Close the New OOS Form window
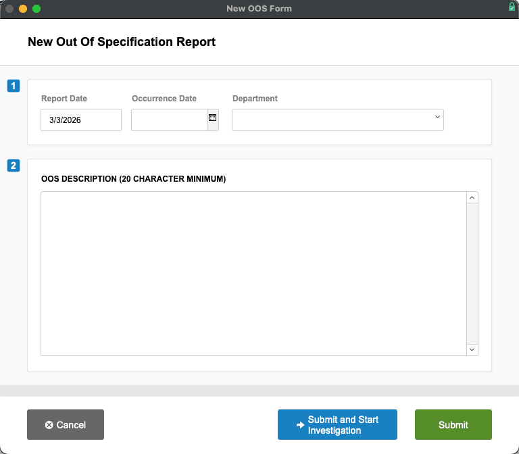The image size is (519, 454). click(x=9, y=9)
